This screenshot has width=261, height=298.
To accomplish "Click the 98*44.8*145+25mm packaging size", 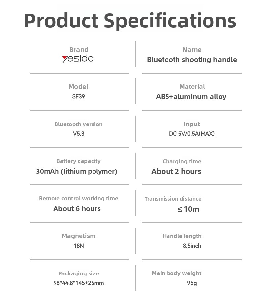I will tap(79, 283).
